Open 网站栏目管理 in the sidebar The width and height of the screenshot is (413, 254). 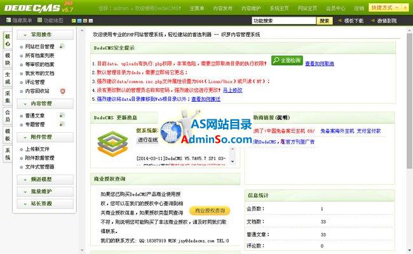coord(39,46)
